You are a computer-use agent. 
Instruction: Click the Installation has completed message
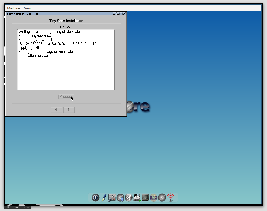click(x=39, y=55)
